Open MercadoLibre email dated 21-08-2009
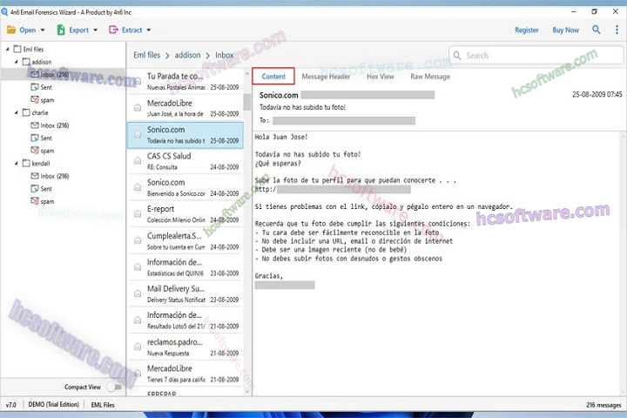This screenshot has width=627, height=418. point(185,374)
